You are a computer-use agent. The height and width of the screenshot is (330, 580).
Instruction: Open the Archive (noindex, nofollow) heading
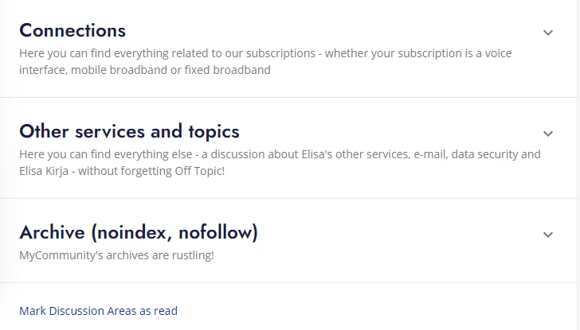coord(139,232)
